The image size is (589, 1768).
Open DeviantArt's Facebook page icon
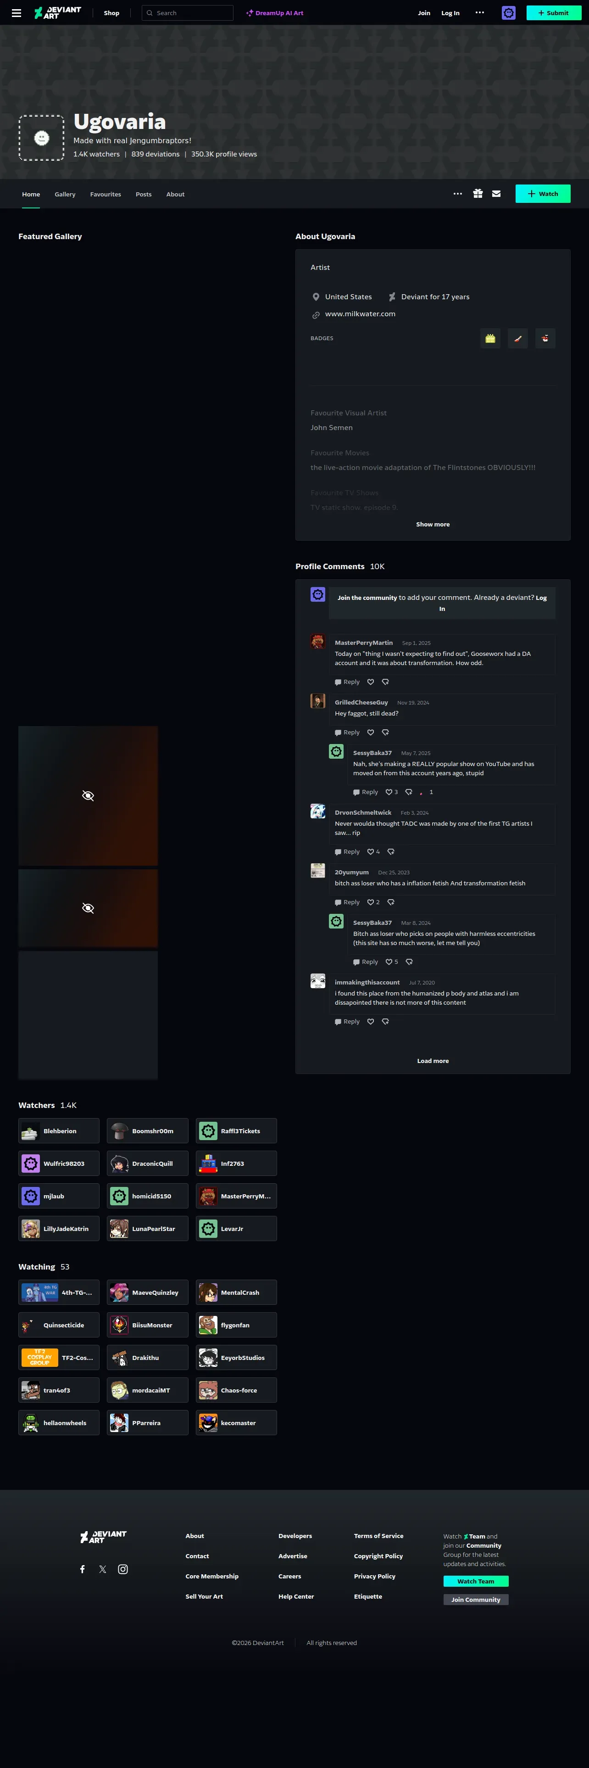tap(82, 1569)
